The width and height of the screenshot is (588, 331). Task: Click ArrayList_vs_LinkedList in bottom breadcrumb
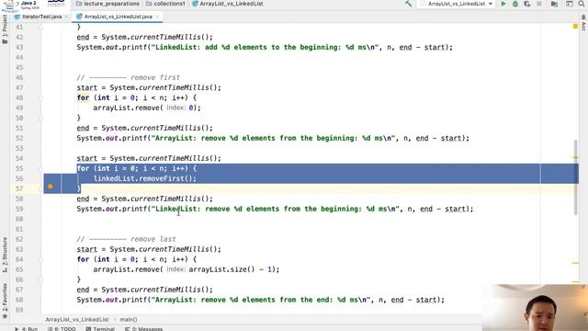coord(77,319)
